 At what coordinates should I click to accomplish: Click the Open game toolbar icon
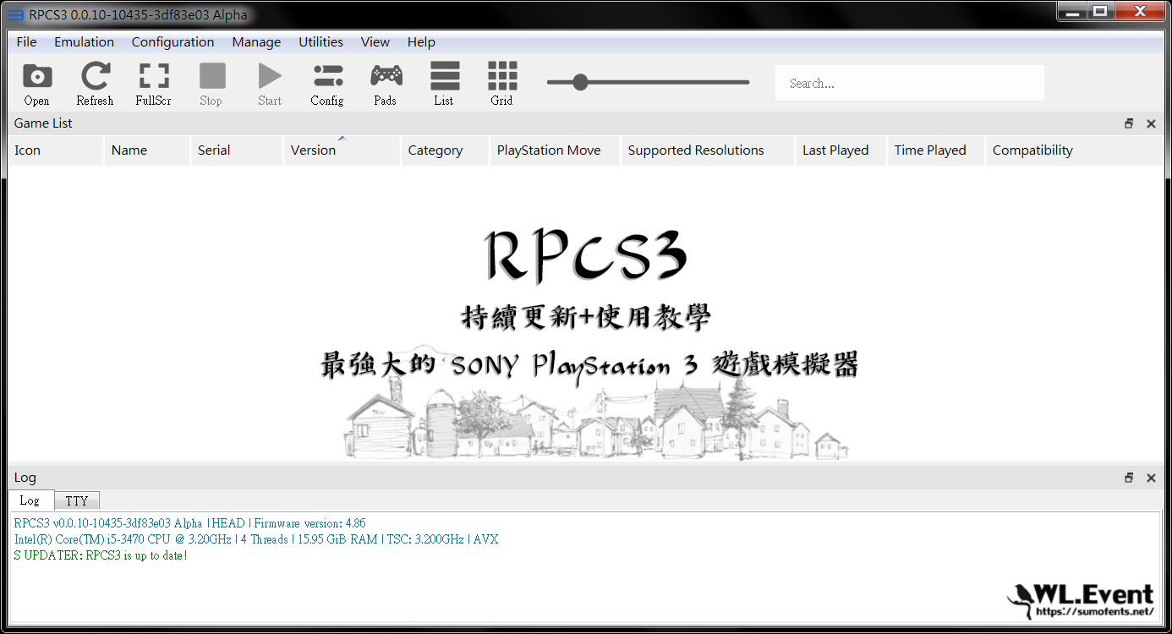coord(36,84)
